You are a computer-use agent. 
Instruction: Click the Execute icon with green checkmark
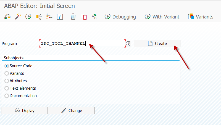28,17
